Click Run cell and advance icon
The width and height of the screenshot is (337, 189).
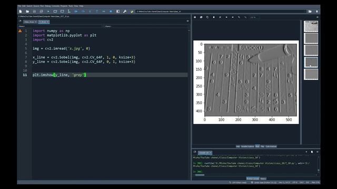(62, 12)
